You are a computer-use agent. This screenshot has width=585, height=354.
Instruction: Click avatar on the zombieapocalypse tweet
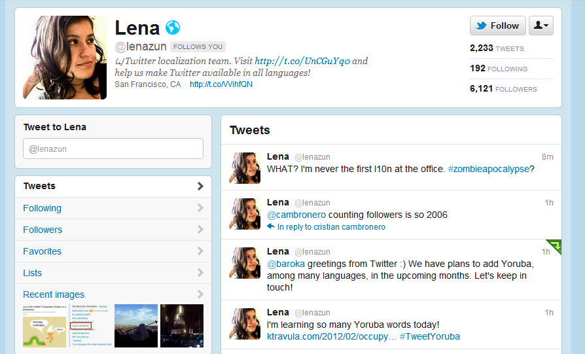tap(245, 168)
